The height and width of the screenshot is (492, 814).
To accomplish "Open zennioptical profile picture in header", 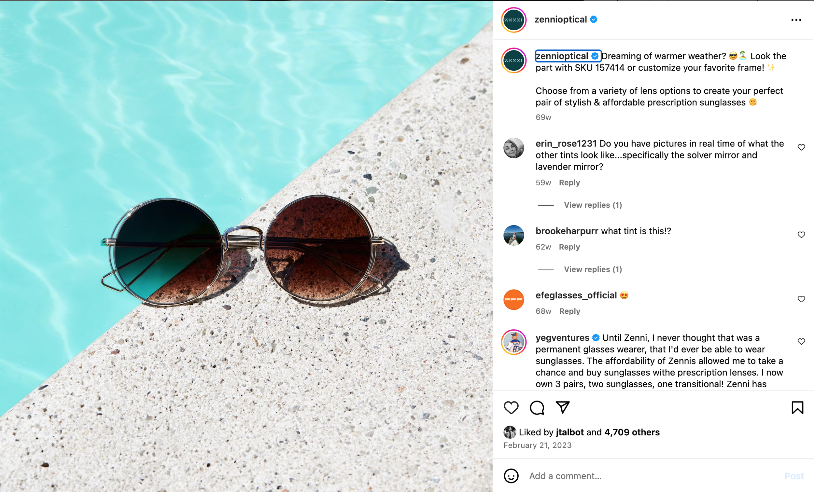I will tap(514, 20).
